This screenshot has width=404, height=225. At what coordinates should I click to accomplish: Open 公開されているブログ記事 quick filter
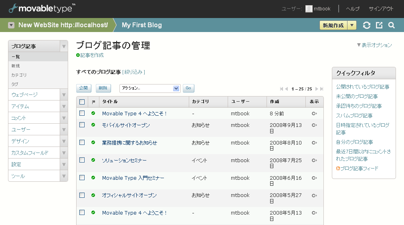(362, 87)
